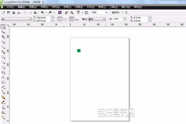
Task: Select the Shape edit tool
Action: point(3,32)
